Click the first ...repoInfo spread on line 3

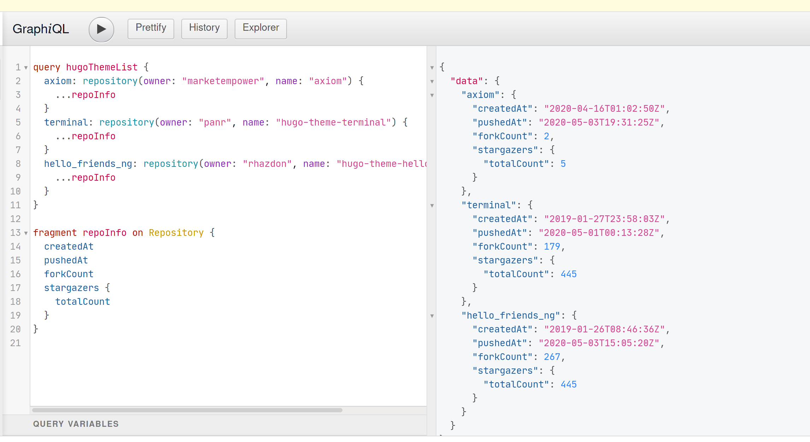[x=86, y=95]
